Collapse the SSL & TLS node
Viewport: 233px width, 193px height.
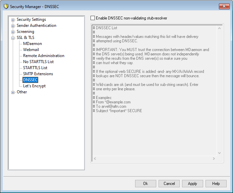click(x=13, y=38)
